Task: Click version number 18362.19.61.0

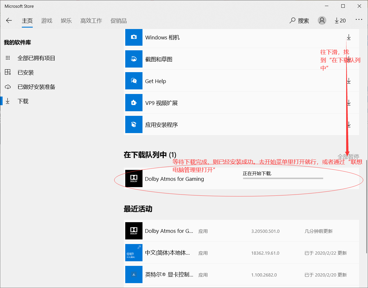Action: (x=265, y=253)
